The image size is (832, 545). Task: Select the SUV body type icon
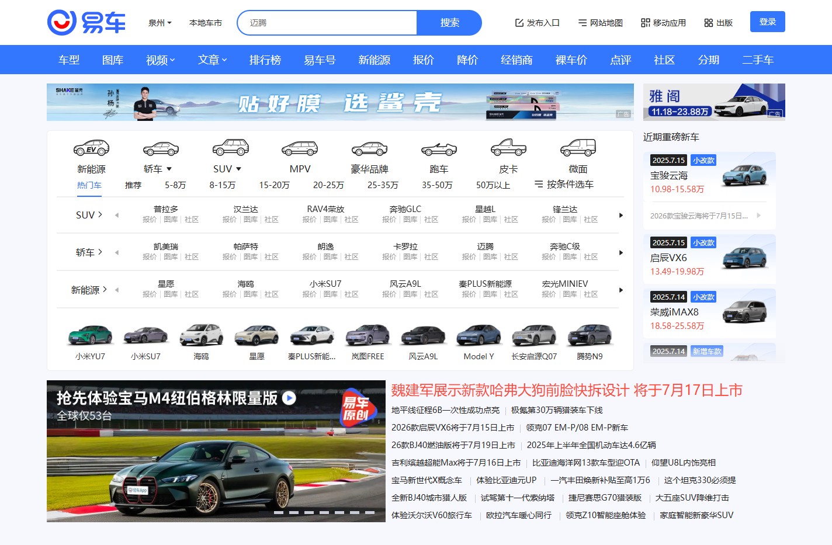230,148
